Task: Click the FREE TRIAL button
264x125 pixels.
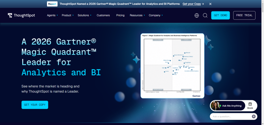Action: click(x=244, y=15)
